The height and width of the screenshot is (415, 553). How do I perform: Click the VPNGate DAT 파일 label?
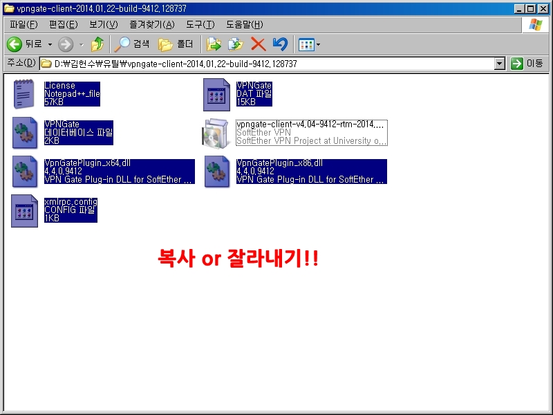click(254, 94)
